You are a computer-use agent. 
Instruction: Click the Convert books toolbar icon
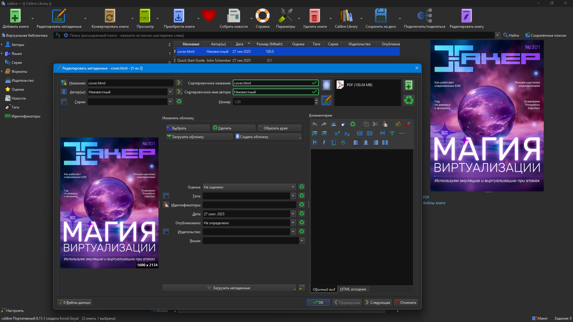click(110, 16)
